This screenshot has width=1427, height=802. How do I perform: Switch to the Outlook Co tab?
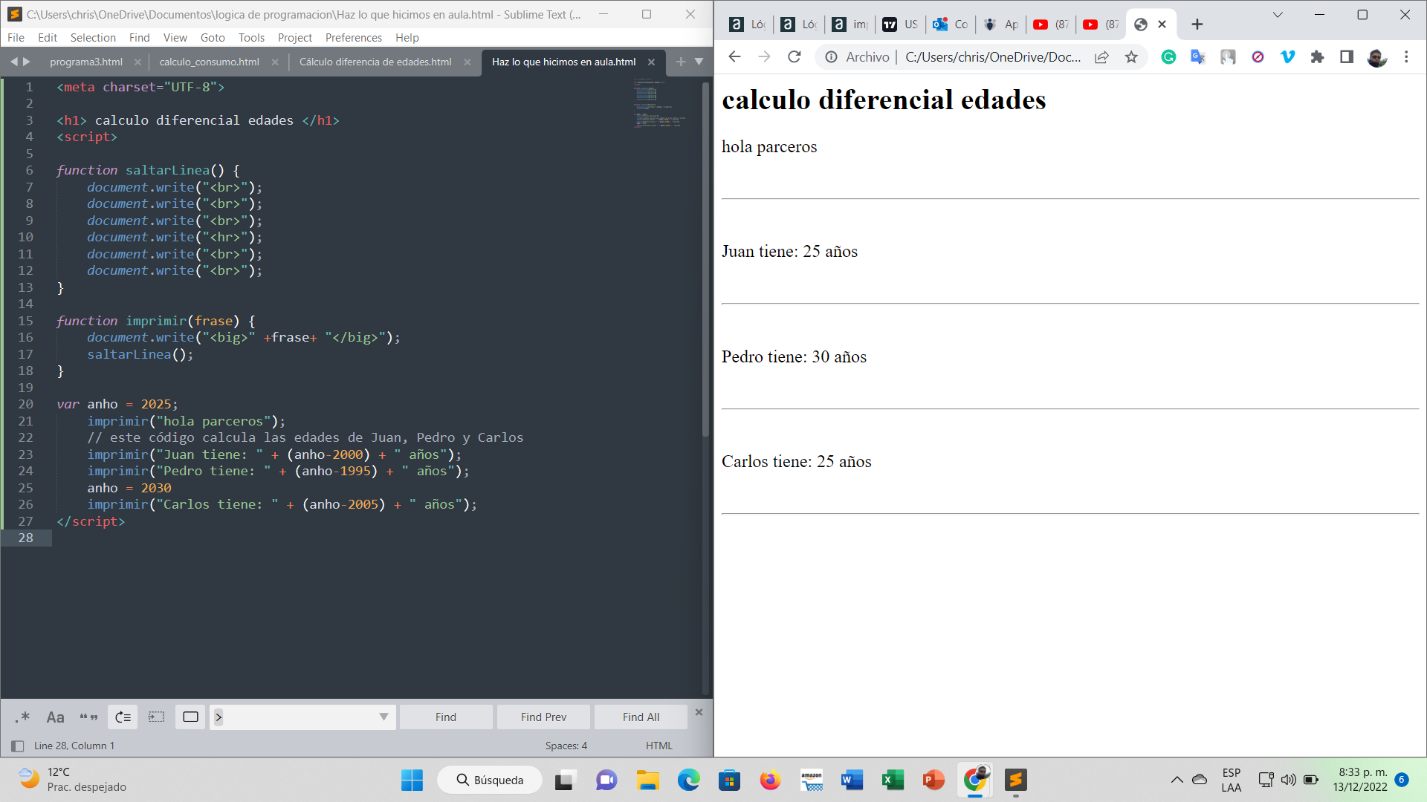pos(951,25)
